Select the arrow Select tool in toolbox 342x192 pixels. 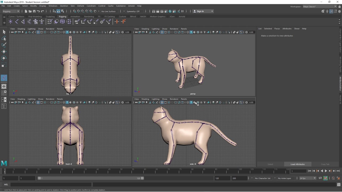coord(4,32)
